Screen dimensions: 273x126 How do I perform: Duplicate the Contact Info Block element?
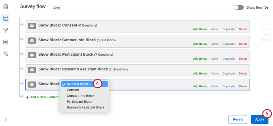pos(229,44)
